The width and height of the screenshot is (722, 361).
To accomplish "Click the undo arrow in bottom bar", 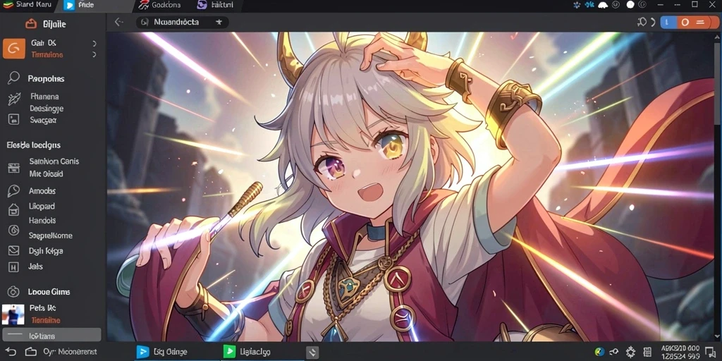I will tap(10, 353).
